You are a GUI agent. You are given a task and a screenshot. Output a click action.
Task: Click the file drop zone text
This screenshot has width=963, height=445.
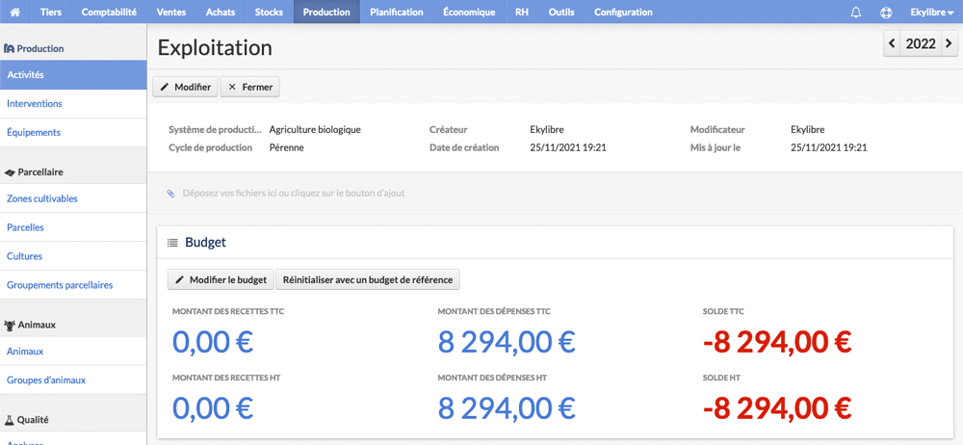pyautogui.click(x=294, y=193)
